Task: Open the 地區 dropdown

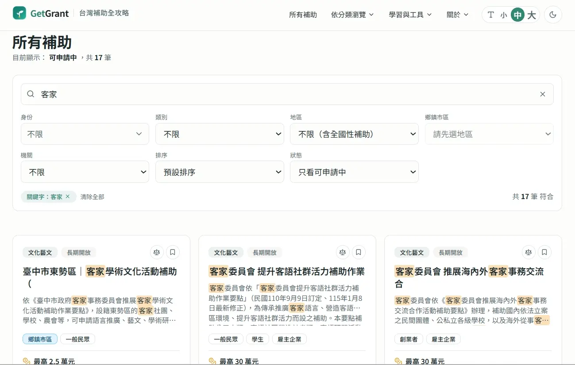Action: (x=354, y=134)
